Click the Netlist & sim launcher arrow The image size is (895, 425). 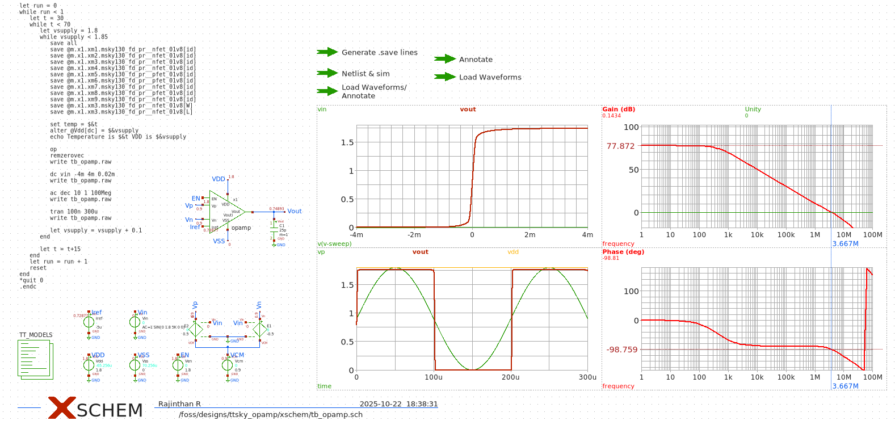point(327,73)
